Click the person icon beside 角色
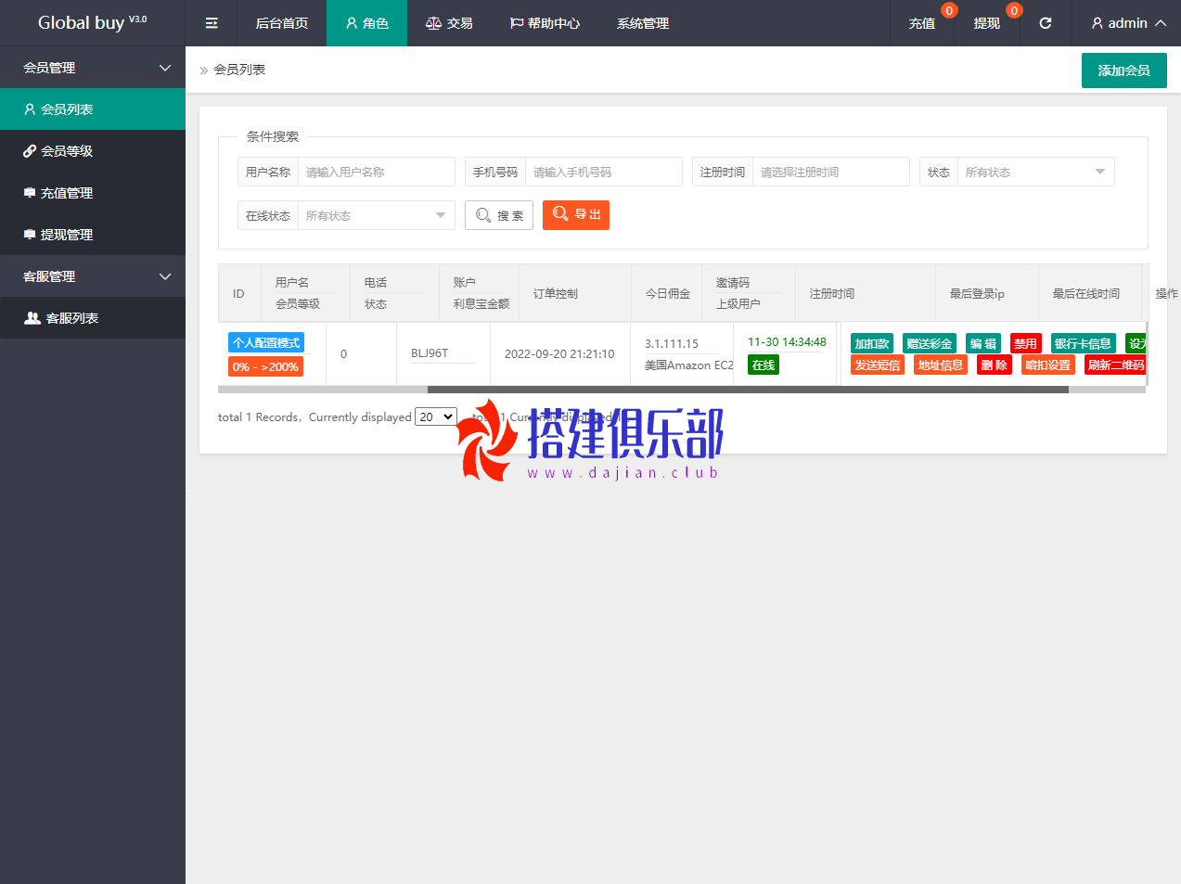Viewport: 1181px width, 884px height. (352, 23)
